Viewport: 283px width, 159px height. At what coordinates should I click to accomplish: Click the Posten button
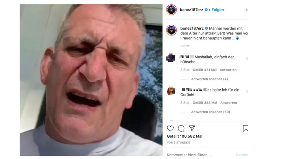pyautogui.click(x=242, y=155)
